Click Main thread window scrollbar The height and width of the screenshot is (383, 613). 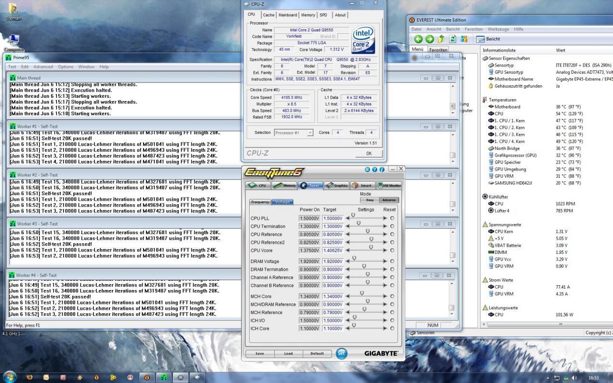[x=452, y=99]
